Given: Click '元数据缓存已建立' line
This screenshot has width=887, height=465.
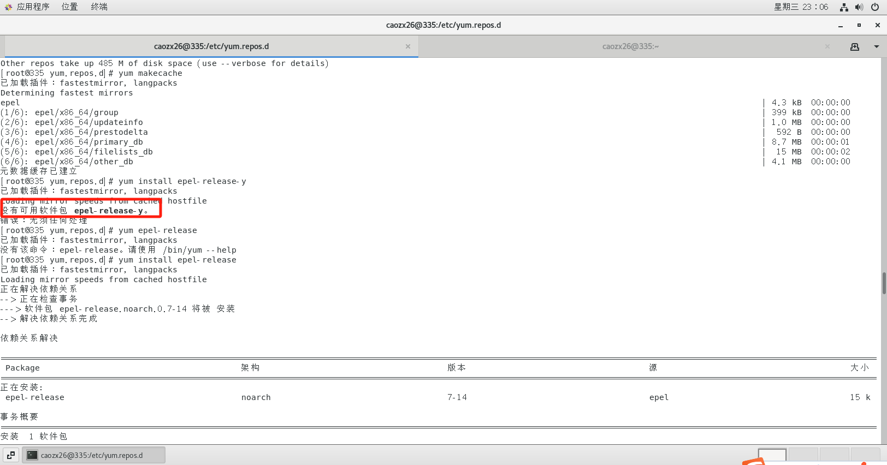Looking at the screenshot, I should coord(39,171).
